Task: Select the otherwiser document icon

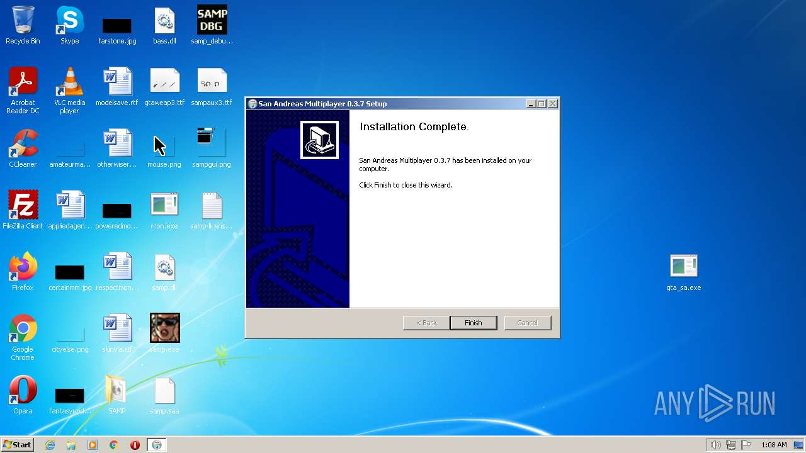Action: coord(117,148)
